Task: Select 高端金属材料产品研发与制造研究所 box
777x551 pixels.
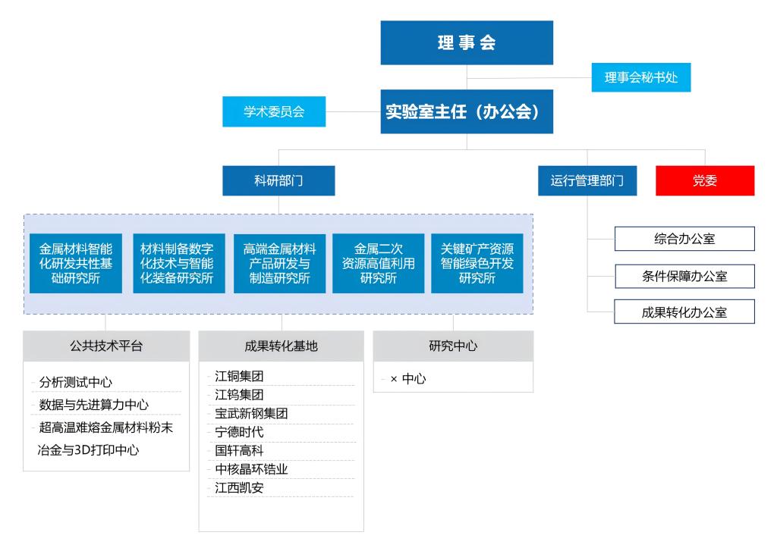Action: click(280, 263)
